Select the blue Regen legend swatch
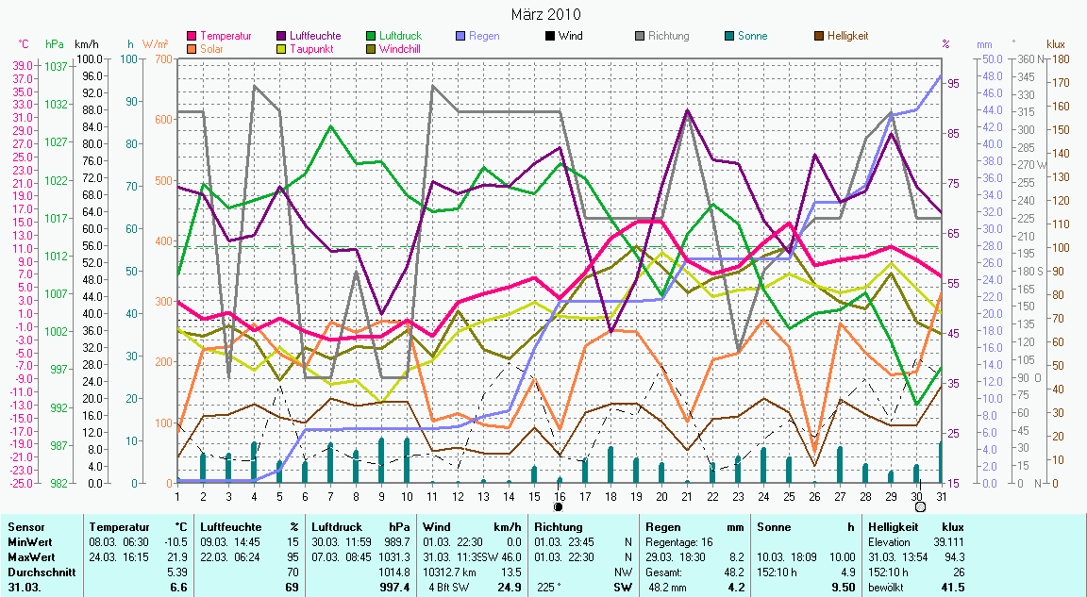The image size is (1087, 597). click(461, 36)
